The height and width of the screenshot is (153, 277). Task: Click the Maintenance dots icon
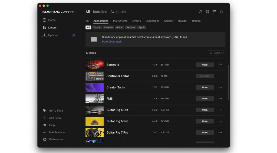[x=45, y=132]
